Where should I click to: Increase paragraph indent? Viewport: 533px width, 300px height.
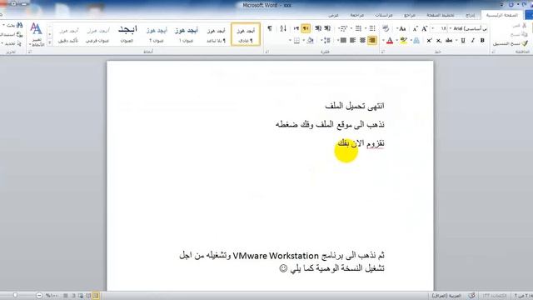point(318,28)
